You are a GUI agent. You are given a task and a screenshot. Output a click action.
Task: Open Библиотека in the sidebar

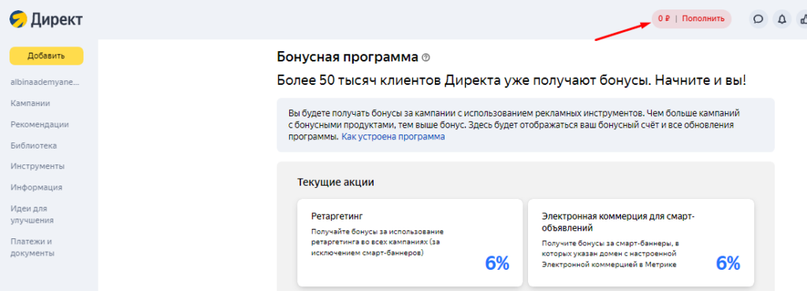33,145
